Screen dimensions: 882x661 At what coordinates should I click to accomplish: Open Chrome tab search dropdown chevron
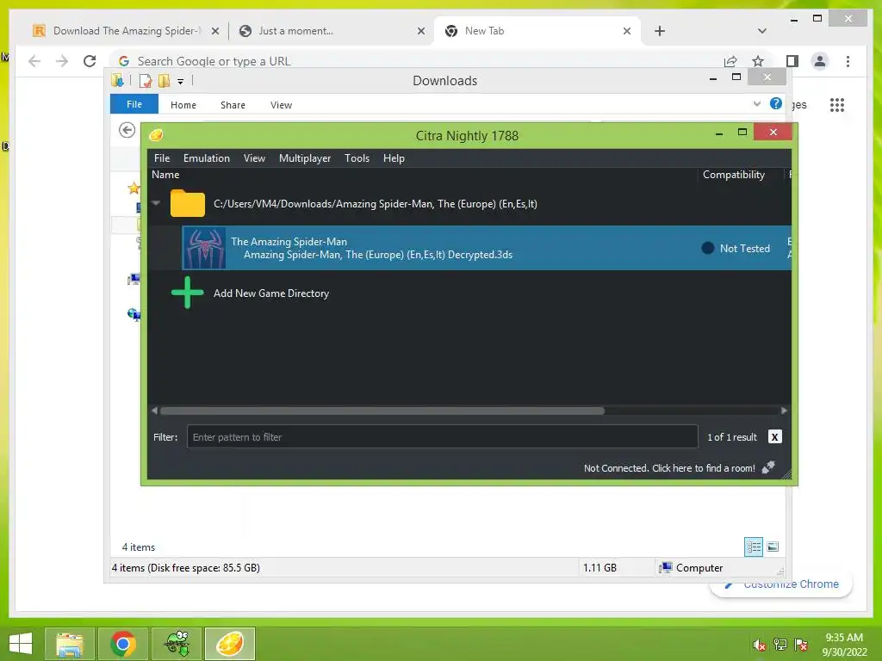coord(762,31)
